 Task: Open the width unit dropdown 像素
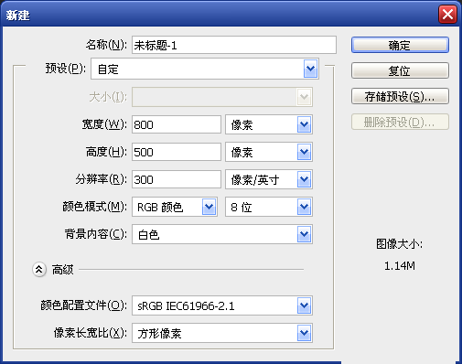pyautogui.click(x=269, y=124)
